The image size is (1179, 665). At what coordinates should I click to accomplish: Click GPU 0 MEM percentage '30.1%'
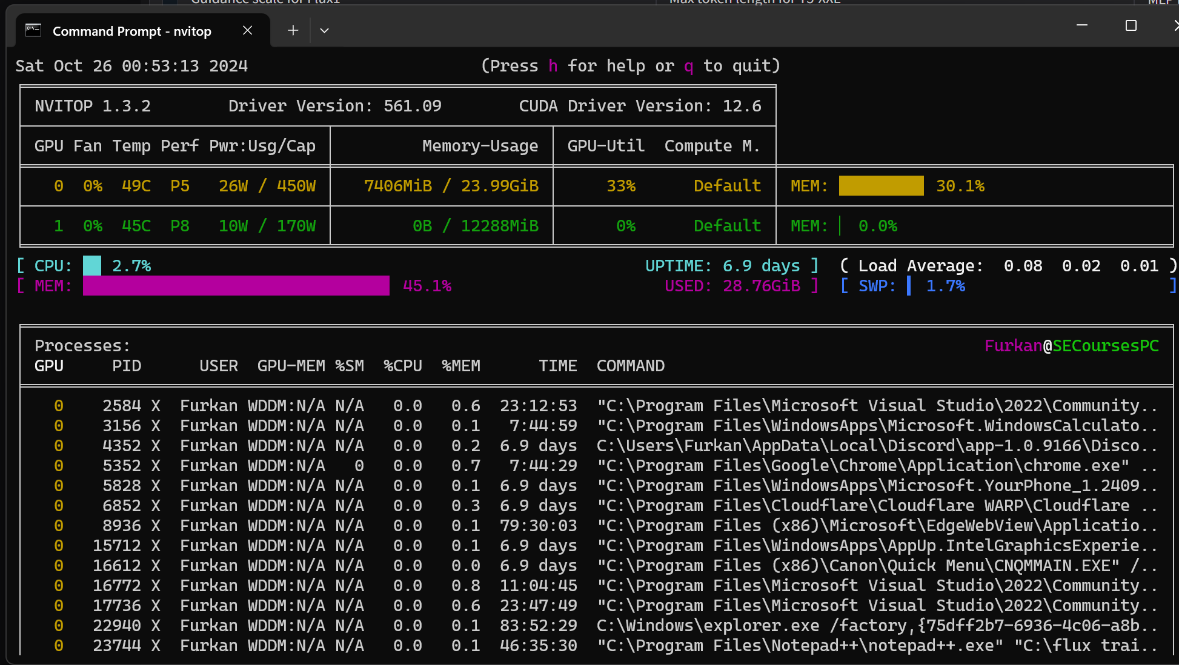[x=960, y=186]
